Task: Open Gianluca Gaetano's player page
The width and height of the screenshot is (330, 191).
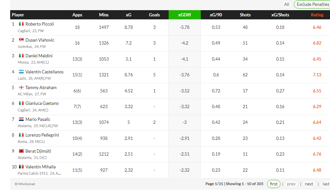Action: pos(42,103)
